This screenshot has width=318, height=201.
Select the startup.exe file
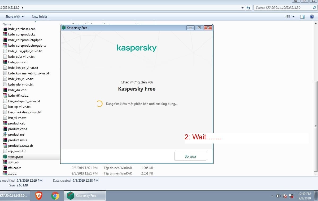[16, 157]
